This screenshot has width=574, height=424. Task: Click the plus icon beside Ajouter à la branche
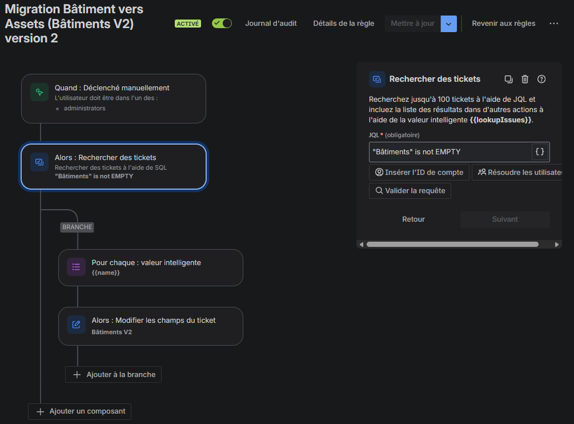click(77, 375)
